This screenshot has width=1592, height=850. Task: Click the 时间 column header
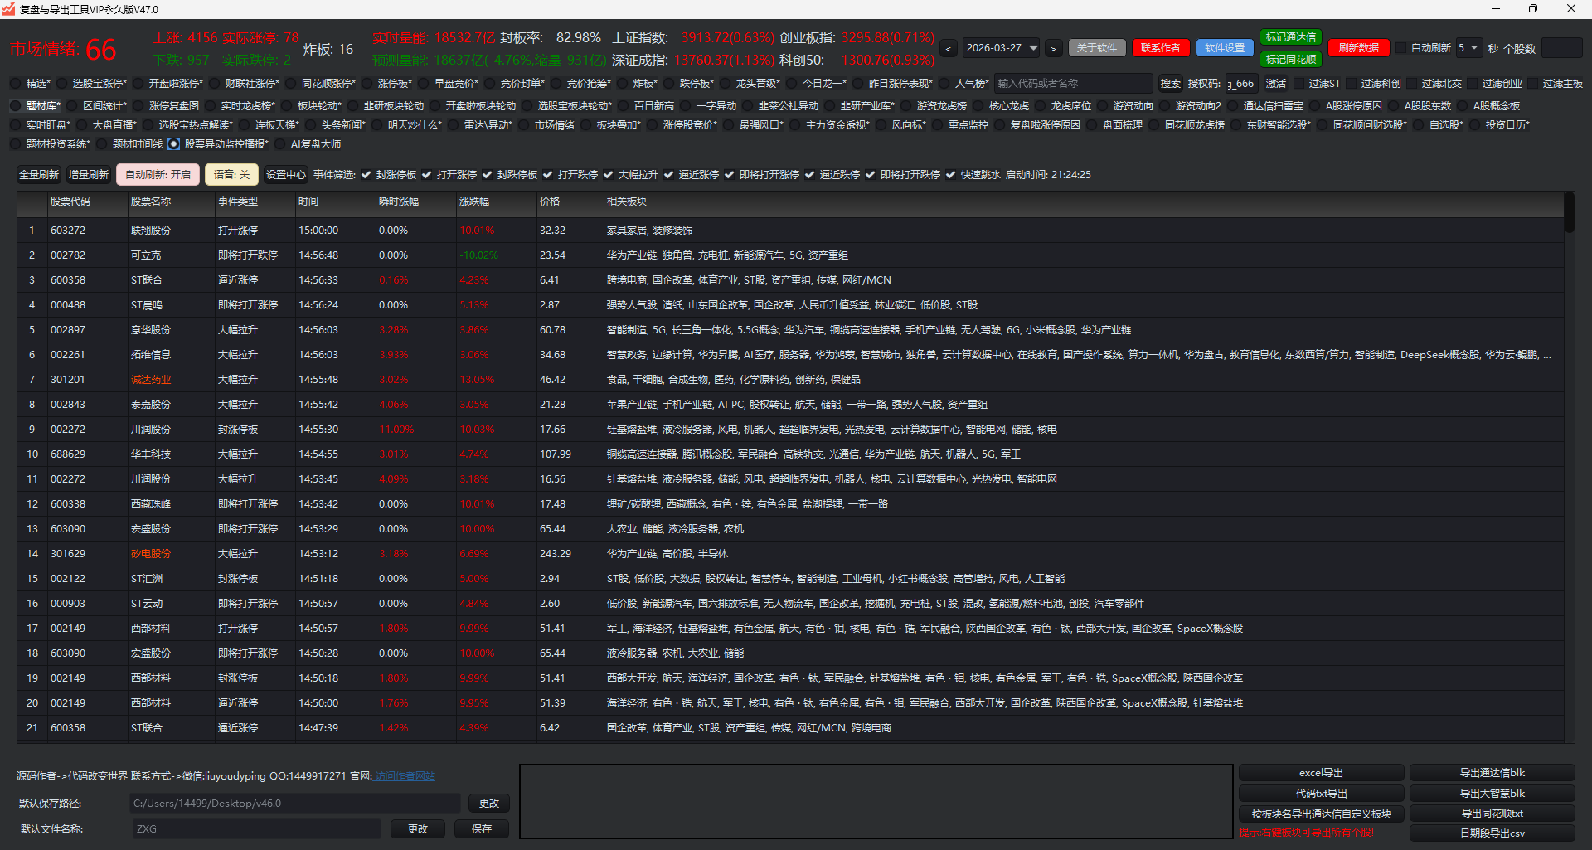point(308,202)
